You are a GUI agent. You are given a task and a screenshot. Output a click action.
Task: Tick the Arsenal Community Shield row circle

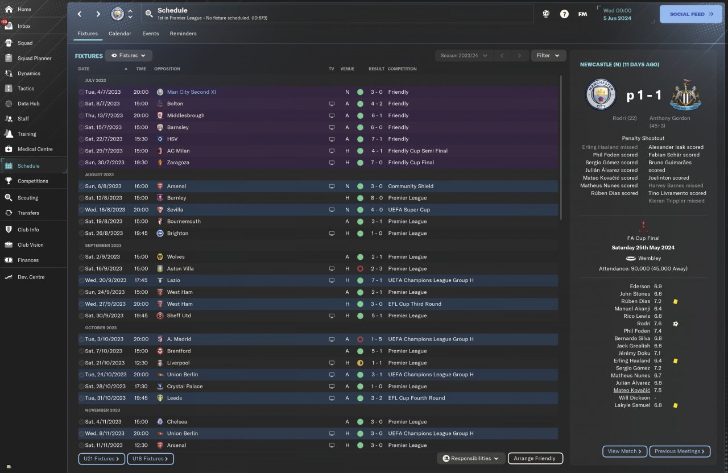coord(81,186)
